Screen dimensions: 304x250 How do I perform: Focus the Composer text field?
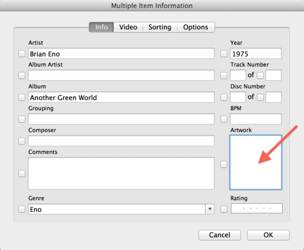[121, 141]
